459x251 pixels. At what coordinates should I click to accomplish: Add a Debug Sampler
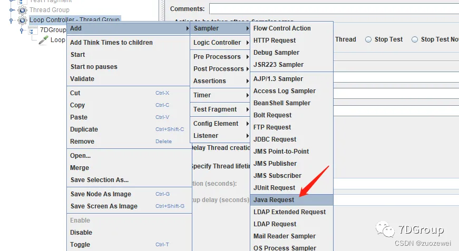tap(292, 53)
